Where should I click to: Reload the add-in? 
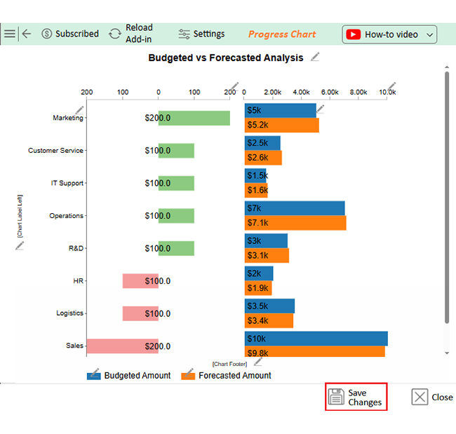[130, 34]
